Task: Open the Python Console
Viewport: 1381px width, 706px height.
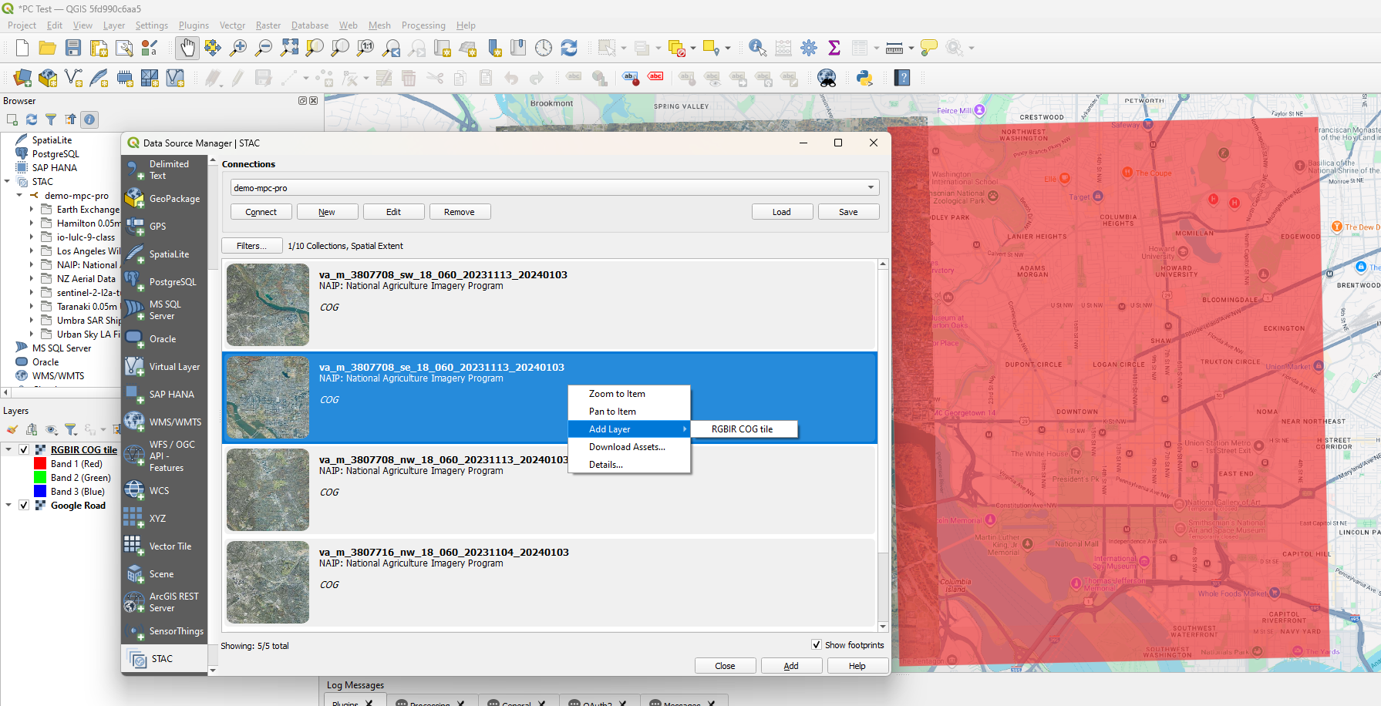Action: pyautogui.click(x=865, y=78)
